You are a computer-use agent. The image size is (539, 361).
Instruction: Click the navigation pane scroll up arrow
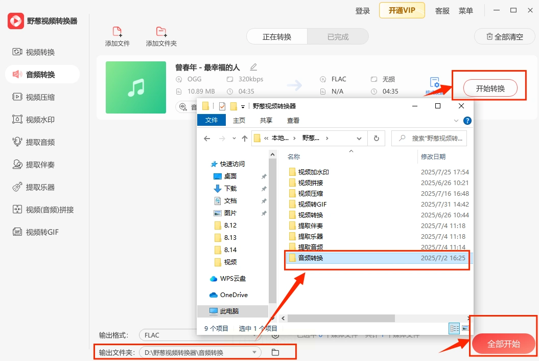pyautogui.click(x=273, y=155)
